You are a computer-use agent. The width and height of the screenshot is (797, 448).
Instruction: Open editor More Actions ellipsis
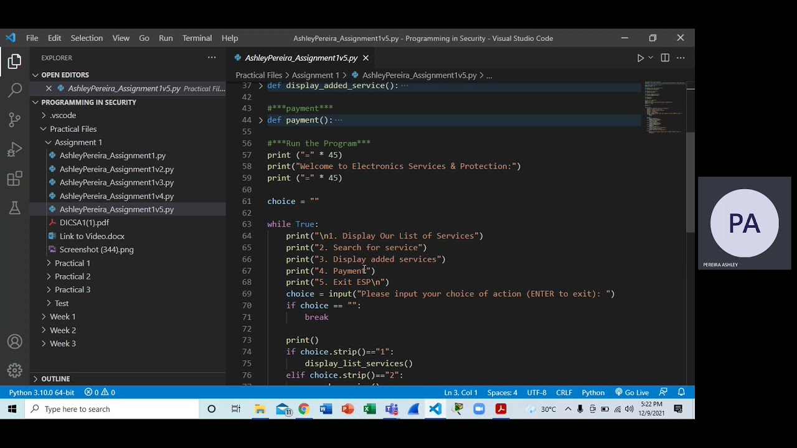(681, 58)
